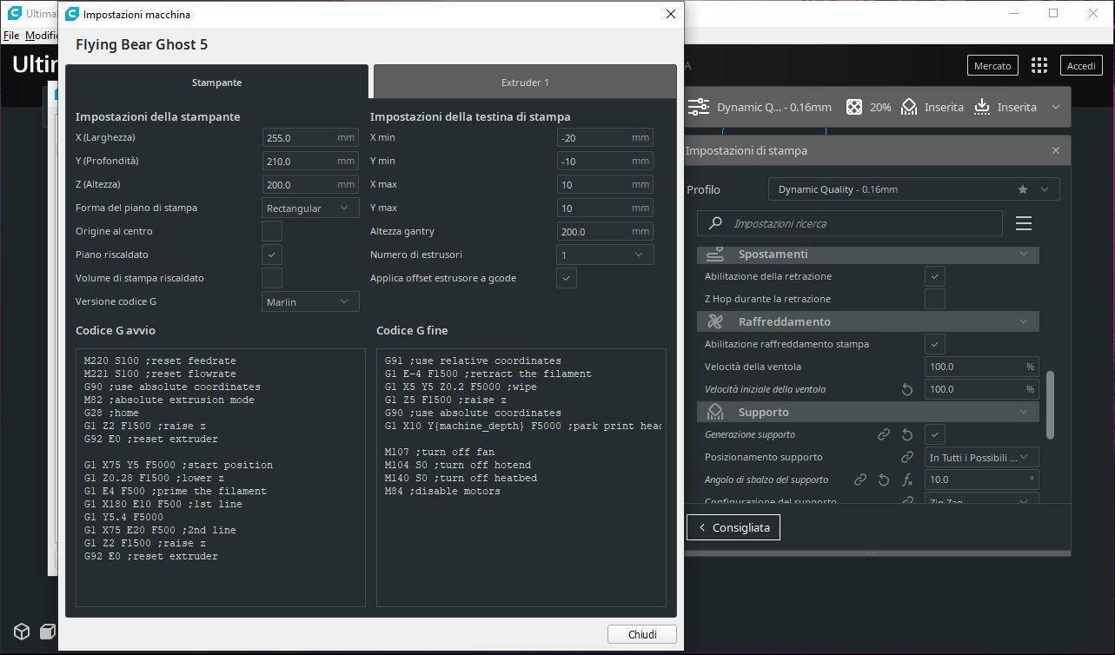Screen dimensions: 1115x655
Task: Click link icon for Posizionamento supporto
Action: pos(907,457)
